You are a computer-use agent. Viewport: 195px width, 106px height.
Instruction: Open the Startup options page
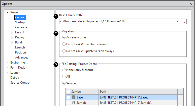pyautogui.click(x=20, y=22)
